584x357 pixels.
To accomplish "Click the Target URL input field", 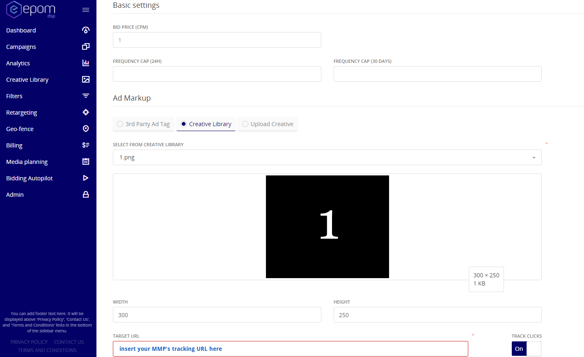I will pos(291,349).
